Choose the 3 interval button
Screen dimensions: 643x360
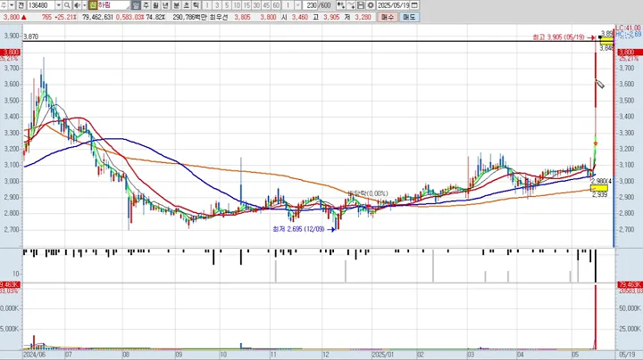point(217,5)
